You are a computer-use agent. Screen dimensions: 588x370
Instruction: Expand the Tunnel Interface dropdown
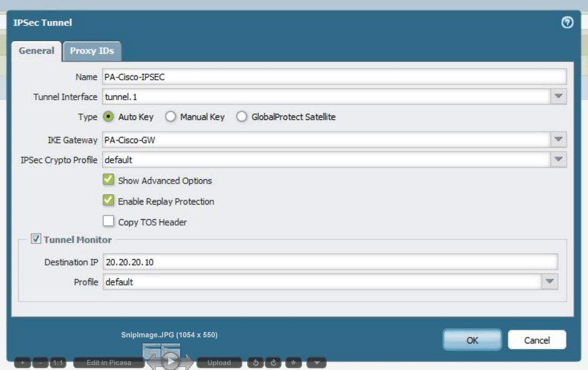pyautogui.click(x=558, y=97)
